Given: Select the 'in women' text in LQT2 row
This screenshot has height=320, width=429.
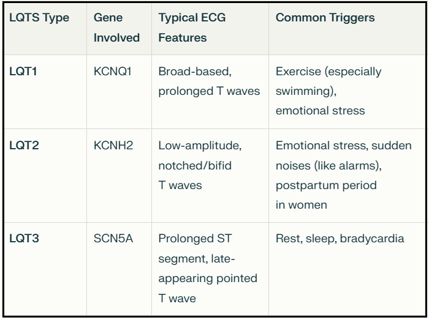Looking at the screenshot, I should (x=302, y=205).
